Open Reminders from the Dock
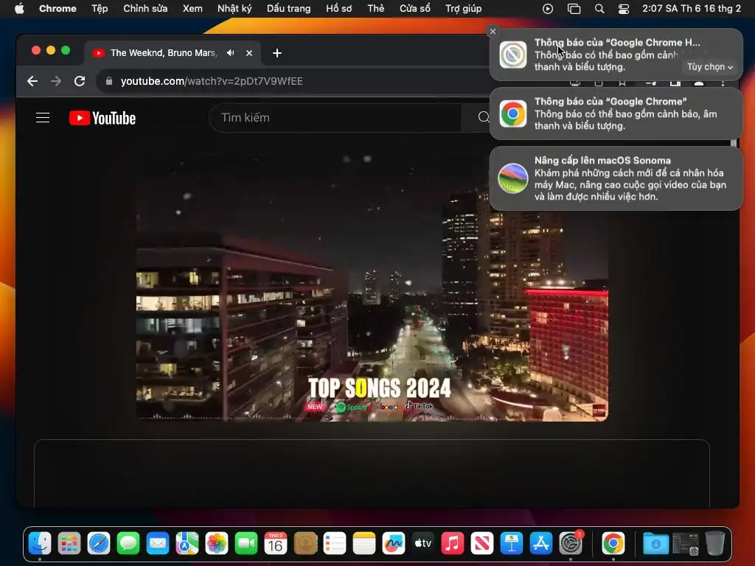Image resolution: width=755 pixels, height=566 pixels. coord(335,544)
